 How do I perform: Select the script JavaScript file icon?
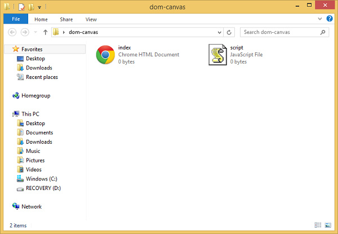pyautogui.click(x=217, y=55)
